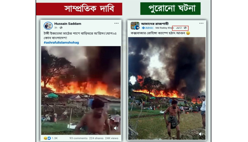Click the Jul 2 post date
The width and height of the screenshot is (248, 142).
click(x=179, y=28)
